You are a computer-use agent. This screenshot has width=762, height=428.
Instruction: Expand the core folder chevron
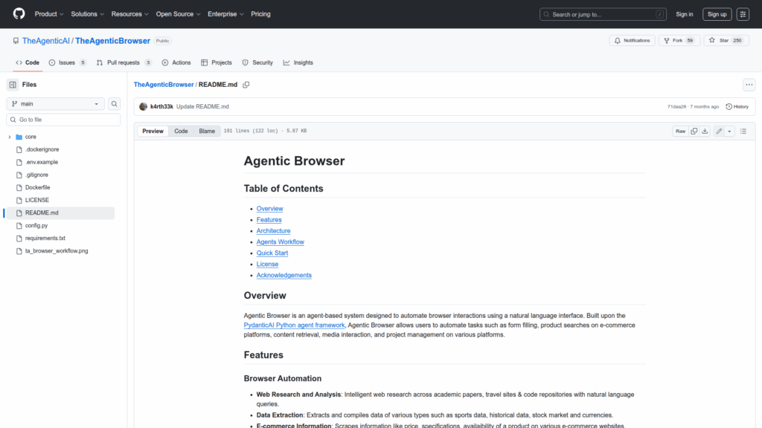click(9, 137)
